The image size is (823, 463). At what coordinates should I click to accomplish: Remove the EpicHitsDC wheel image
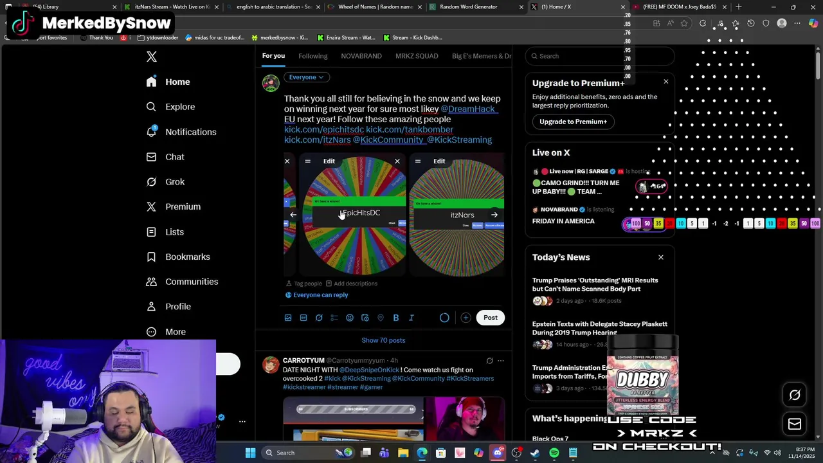[397, 161]
